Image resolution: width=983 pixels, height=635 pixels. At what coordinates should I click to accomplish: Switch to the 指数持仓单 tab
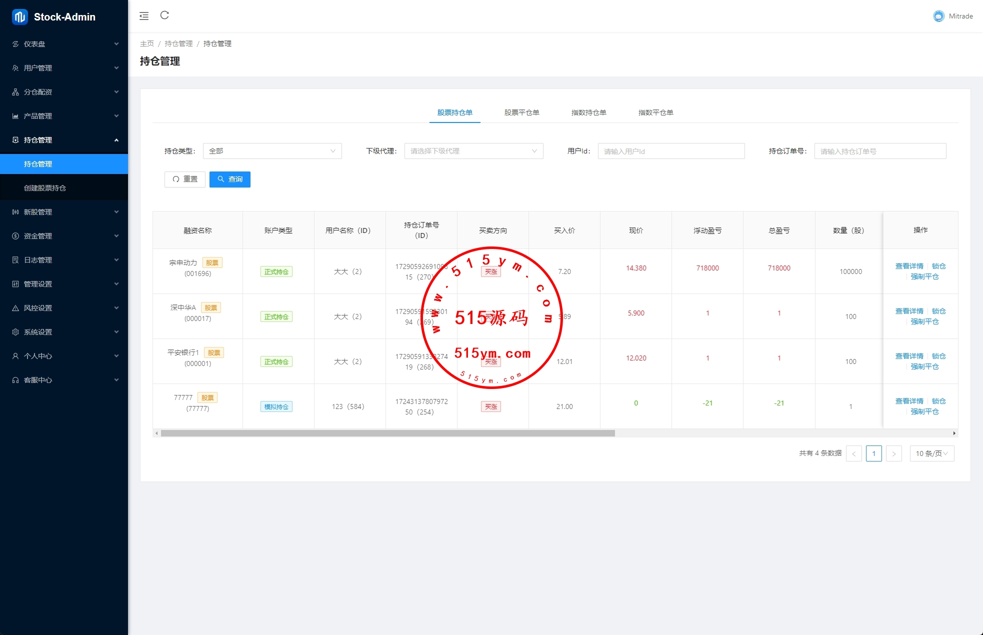[x=588, y=112]
